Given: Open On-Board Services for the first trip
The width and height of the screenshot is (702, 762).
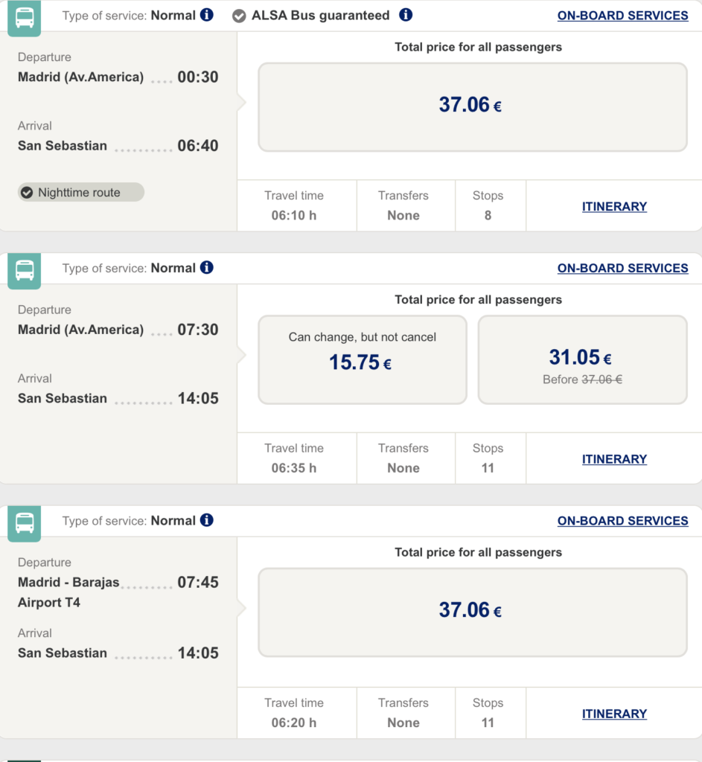Looking at the screenshot, I should pyautogui.click(x=622, y=16).
